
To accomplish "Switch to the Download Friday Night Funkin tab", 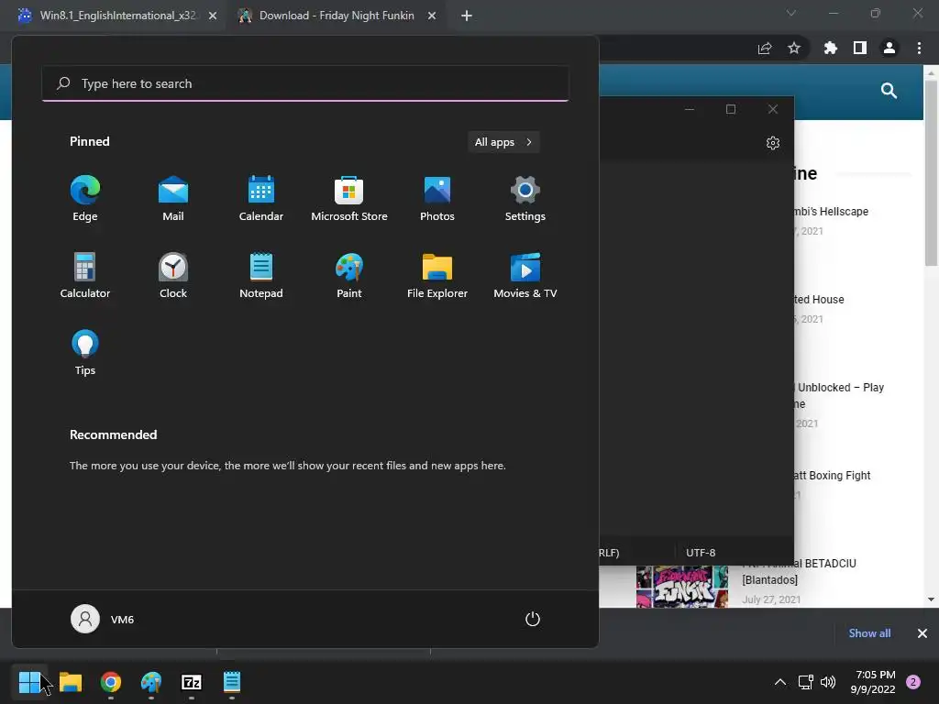I will (337, 16).
